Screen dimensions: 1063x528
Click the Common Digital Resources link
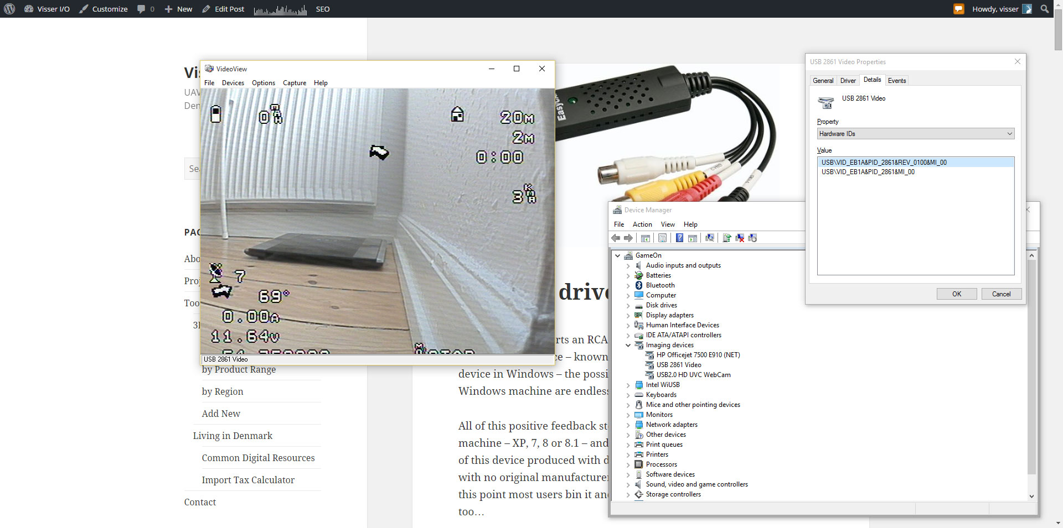(x=258, y=458)
